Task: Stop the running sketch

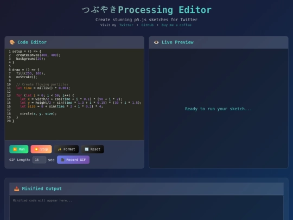Action: tap(41, 149)
